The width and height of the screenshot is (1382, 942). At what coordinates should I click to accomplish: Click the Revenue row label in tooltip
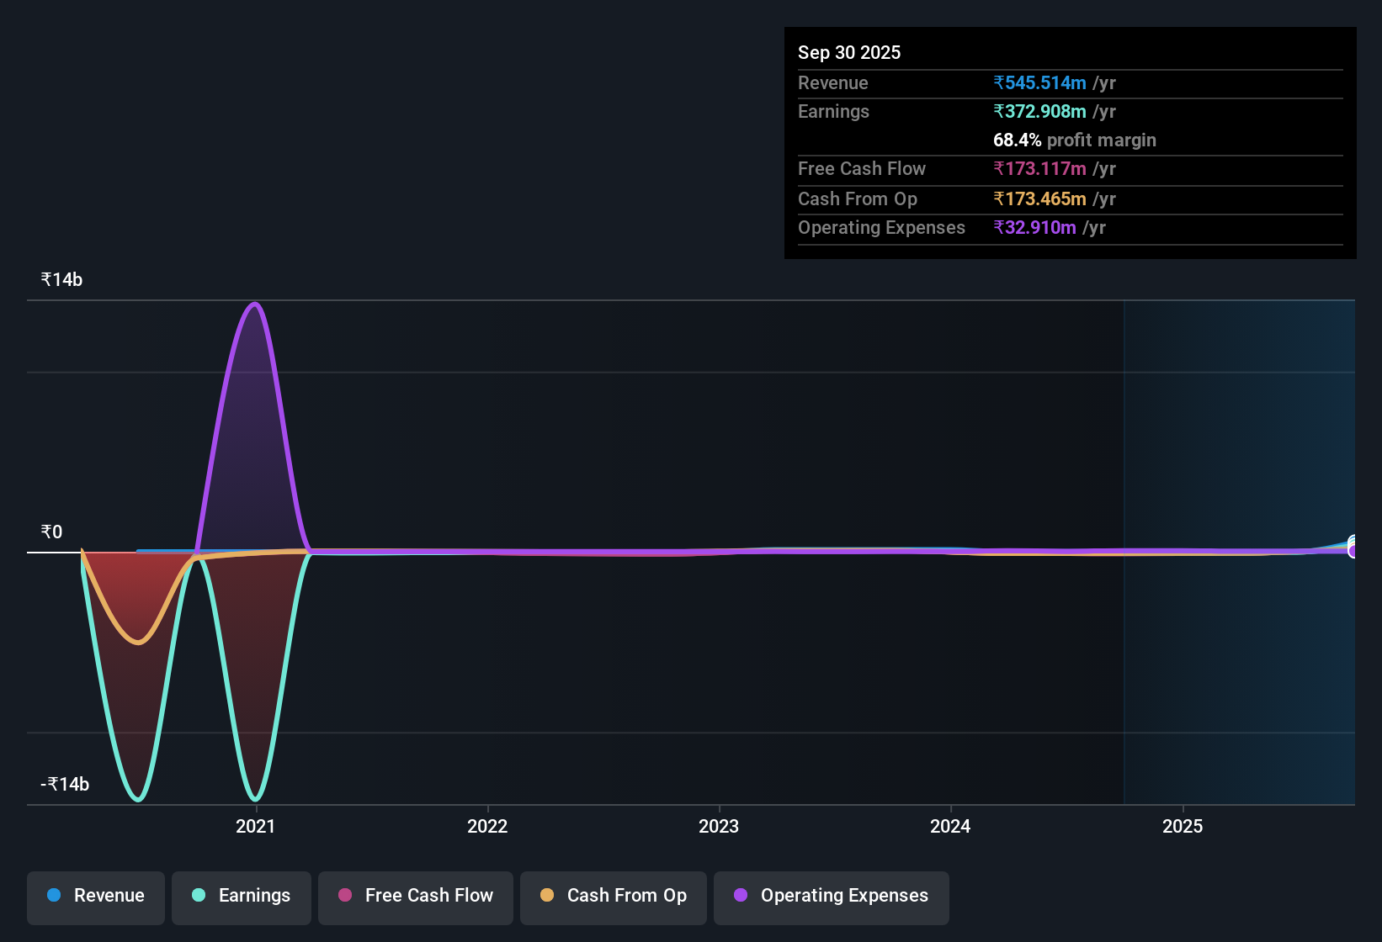(x=833, y=83)
